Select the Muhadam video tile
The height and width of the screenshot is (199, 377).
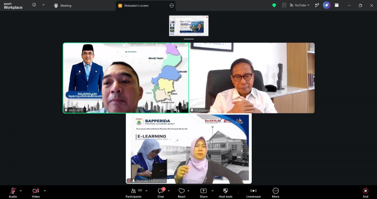252,78
